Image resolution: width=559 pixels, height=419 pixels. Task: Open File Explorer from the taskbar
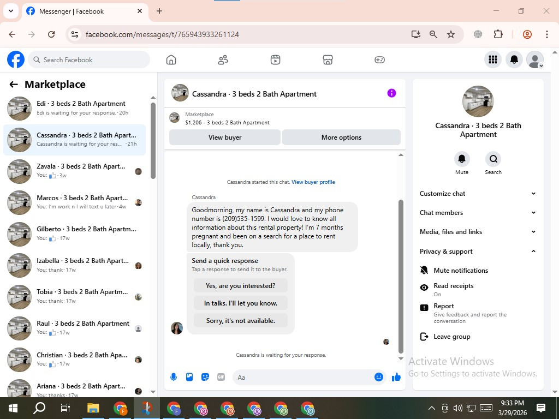click(x=93, y=408)
